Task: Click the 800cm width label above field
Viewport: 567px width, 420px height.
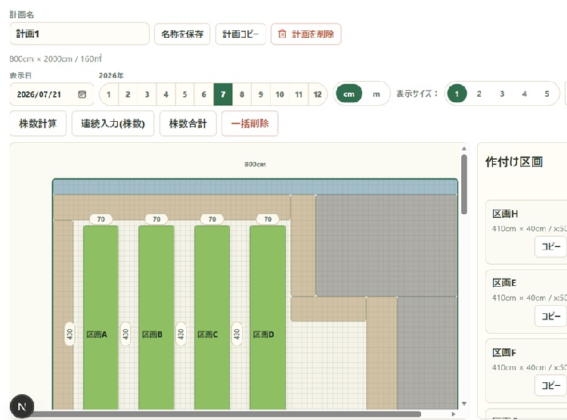Action: [x=255, y=164]
